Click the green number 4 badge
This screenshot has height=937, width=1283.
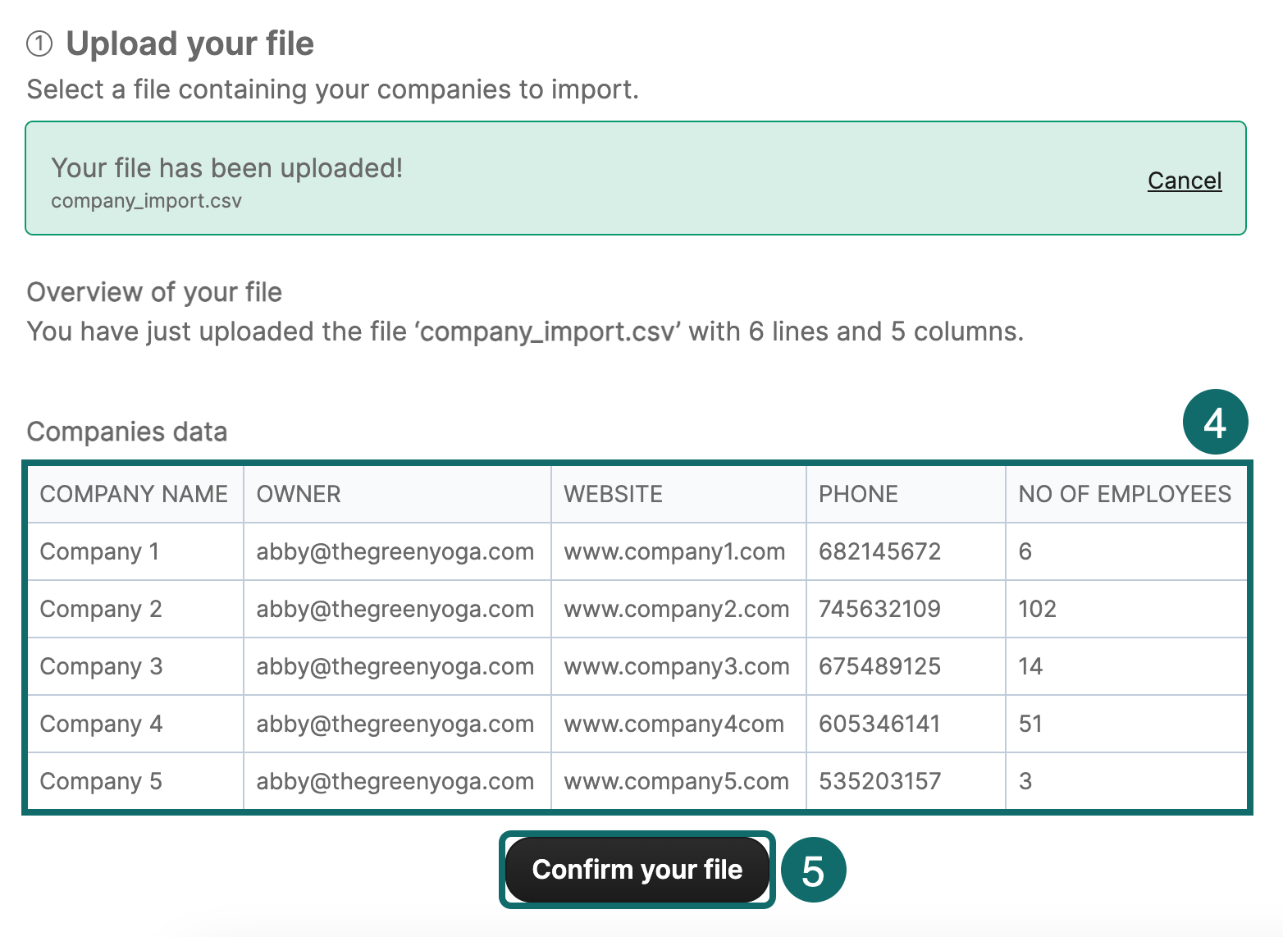(x=1214, y=423)
